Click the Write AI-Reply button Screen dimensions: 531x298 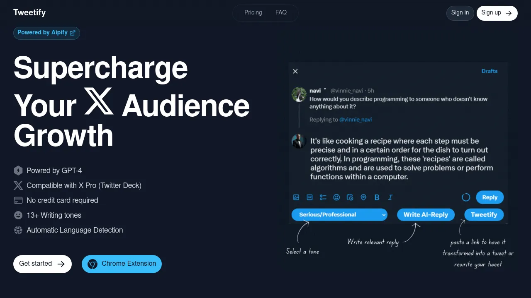click(426, 214)
